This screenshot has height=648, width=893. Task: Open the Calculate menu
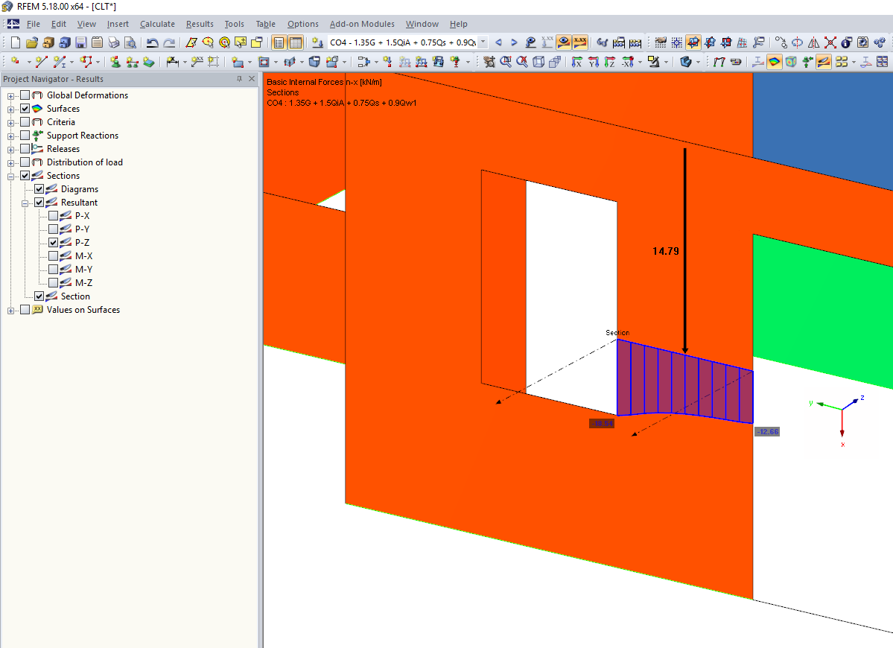157,24
